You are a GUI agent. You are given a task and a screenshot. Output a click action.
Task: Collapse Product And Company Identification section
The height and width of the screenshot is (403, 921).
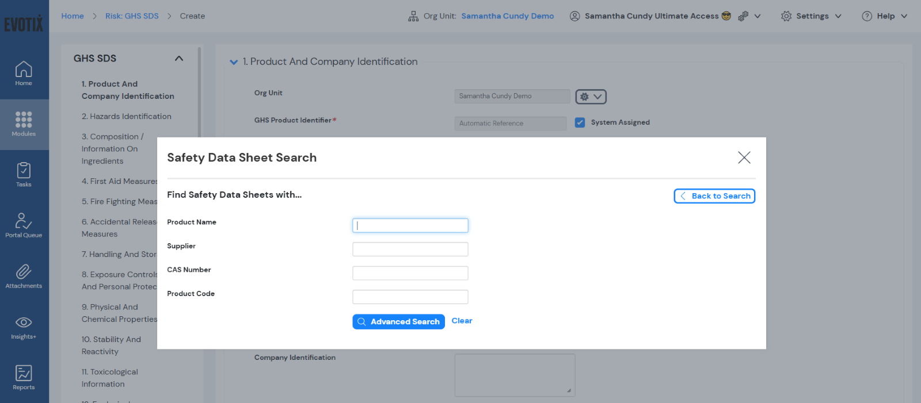coord(234,62)
